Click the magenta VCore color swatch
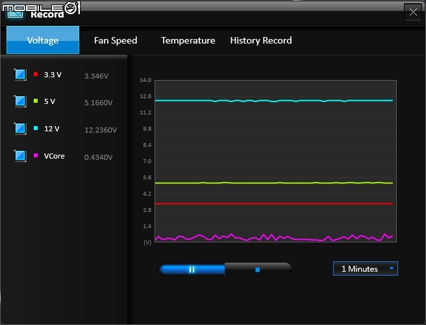 36,155
